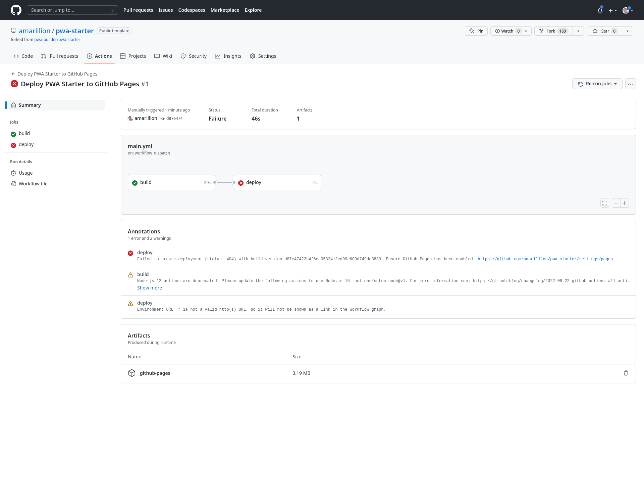Open Usage in Run details
The image size is (644, 489).
pos(25,173)
